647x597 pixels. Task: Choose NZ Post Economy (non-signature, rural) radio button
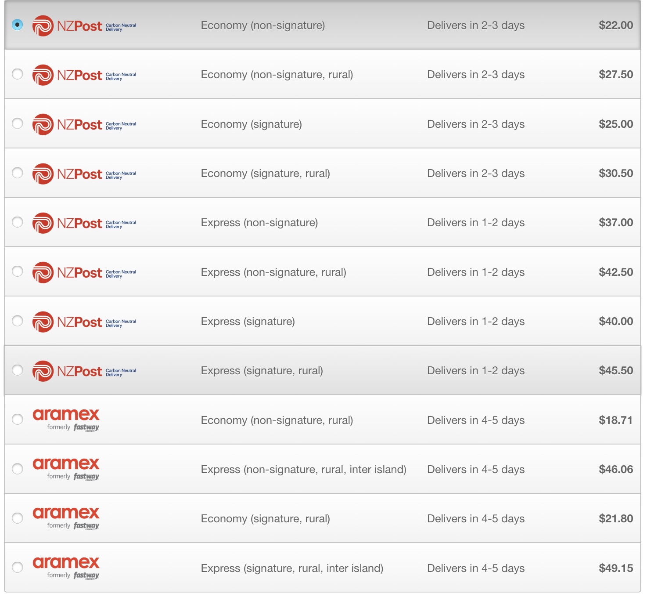point(17,74)
